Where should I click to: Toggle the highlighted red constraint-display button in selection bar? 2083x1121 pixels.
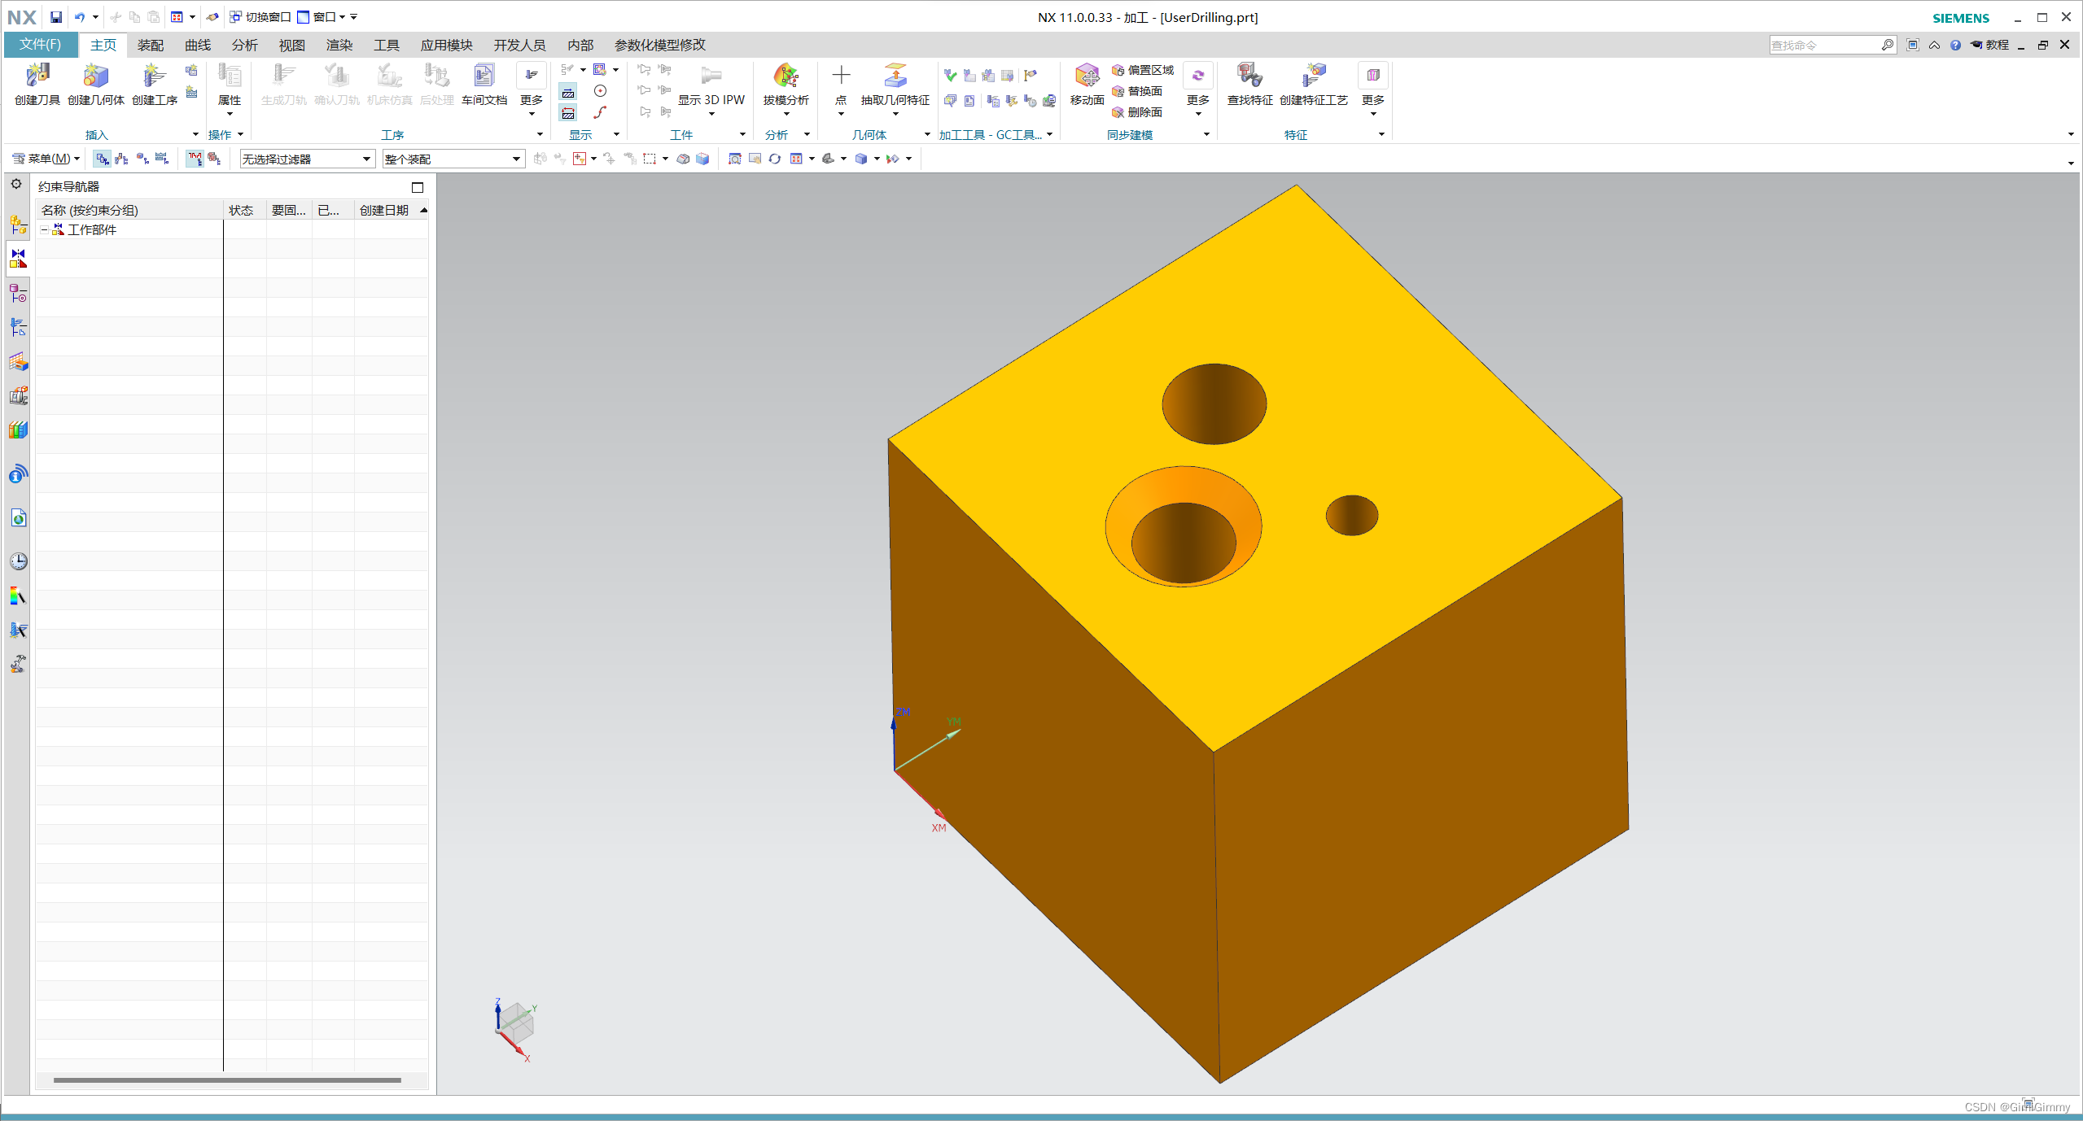pos(195,159)
